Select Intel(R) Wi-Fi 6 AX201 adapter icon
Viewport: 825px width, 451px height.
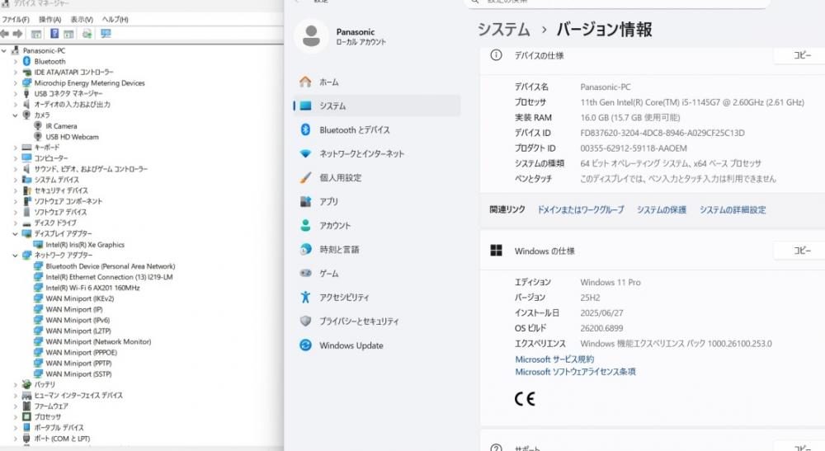click(x=38, y=288)
